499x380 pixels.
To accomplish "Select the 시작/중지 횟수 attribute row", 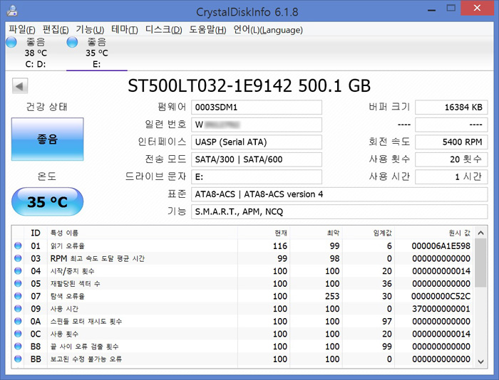I will pos(243,271).
